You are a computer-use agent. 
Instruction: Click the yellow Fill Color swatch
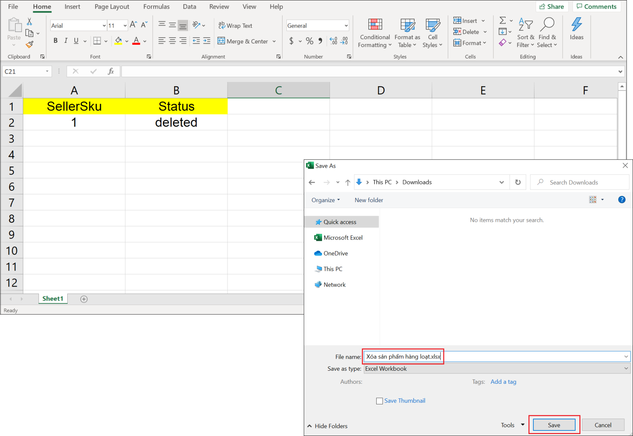click(118, 41)
